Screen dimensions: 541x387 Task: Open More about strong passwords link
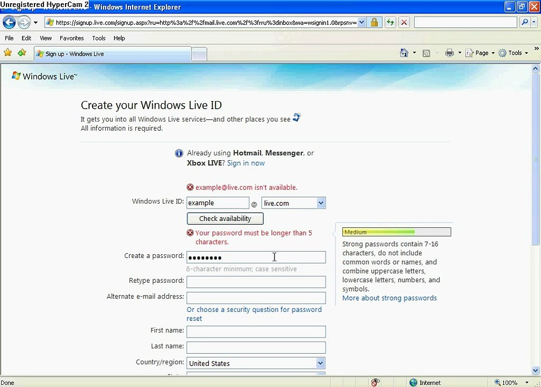pyautogui.click(x=389, y=298)
